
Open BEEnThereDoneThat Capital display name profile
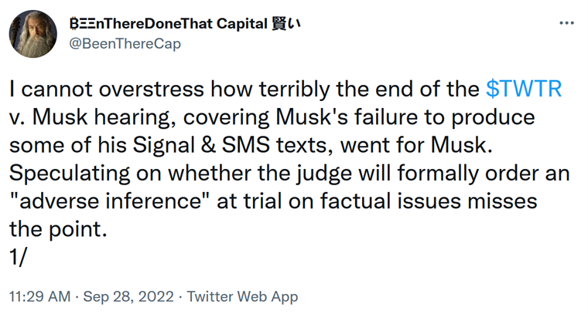[x=185, y=24]
